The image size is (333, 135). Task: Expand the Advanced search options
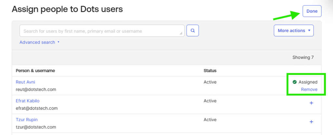click(39, 42)
